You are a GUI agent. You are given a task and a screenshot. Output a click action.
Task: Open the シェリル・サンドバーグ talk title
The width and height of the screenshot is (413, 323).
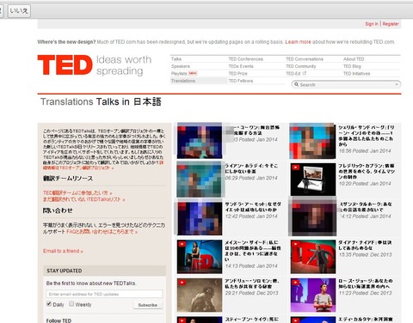367,136
